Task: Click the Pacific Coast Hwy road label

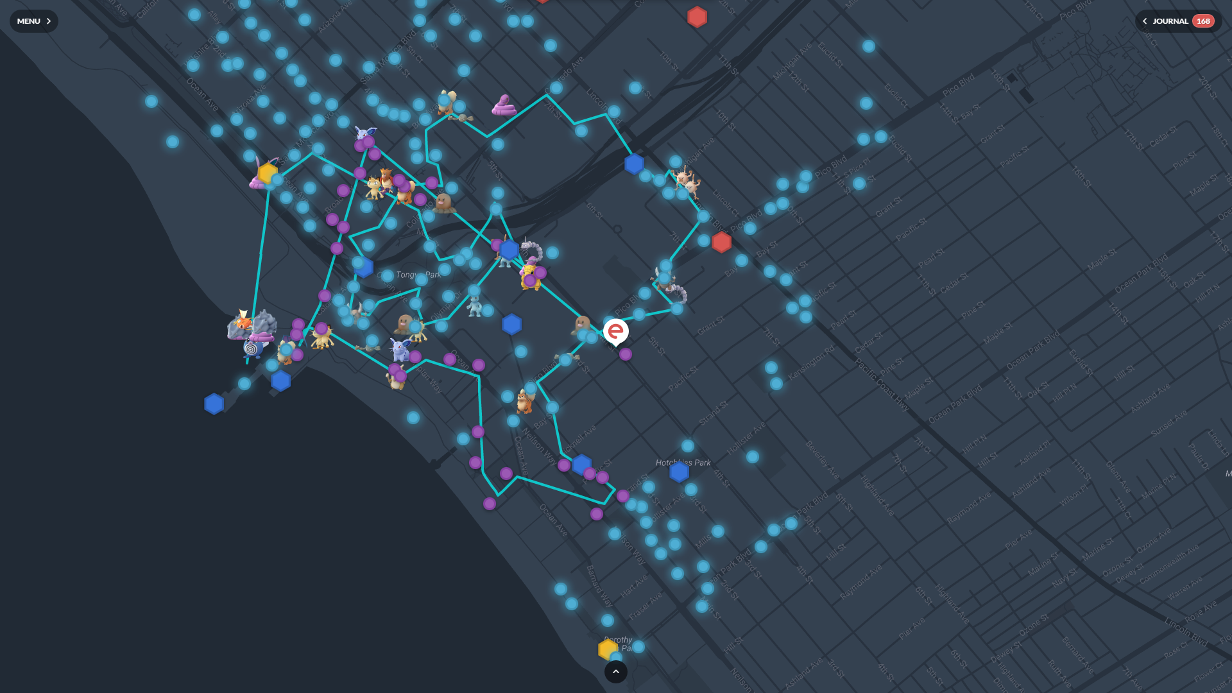Action: pyautogui.click(x=882, y=385)
